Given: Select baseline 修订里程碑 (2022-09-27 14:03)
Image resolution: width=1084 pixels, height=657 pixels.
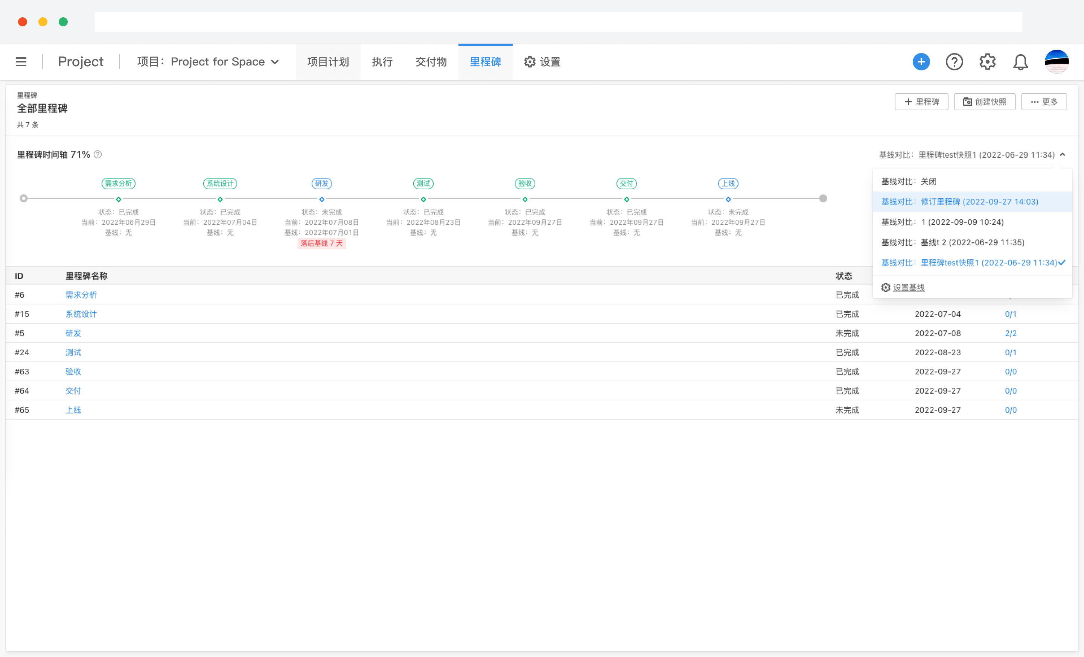Looking at the screenshot, I should point(959,201).
